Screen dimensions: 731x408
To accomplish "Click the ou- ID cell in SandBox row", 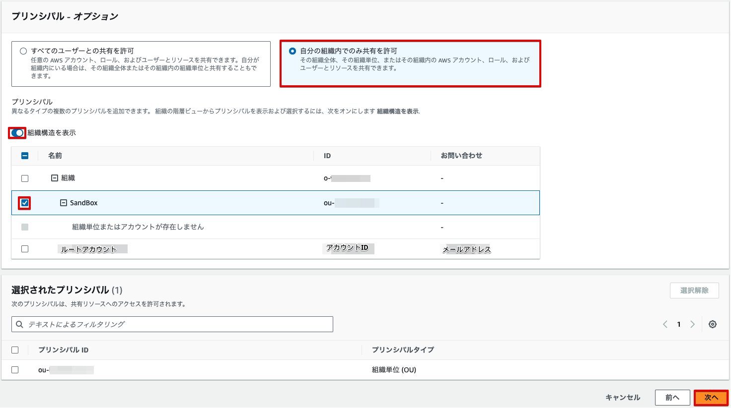I will (x=352, y=203).
